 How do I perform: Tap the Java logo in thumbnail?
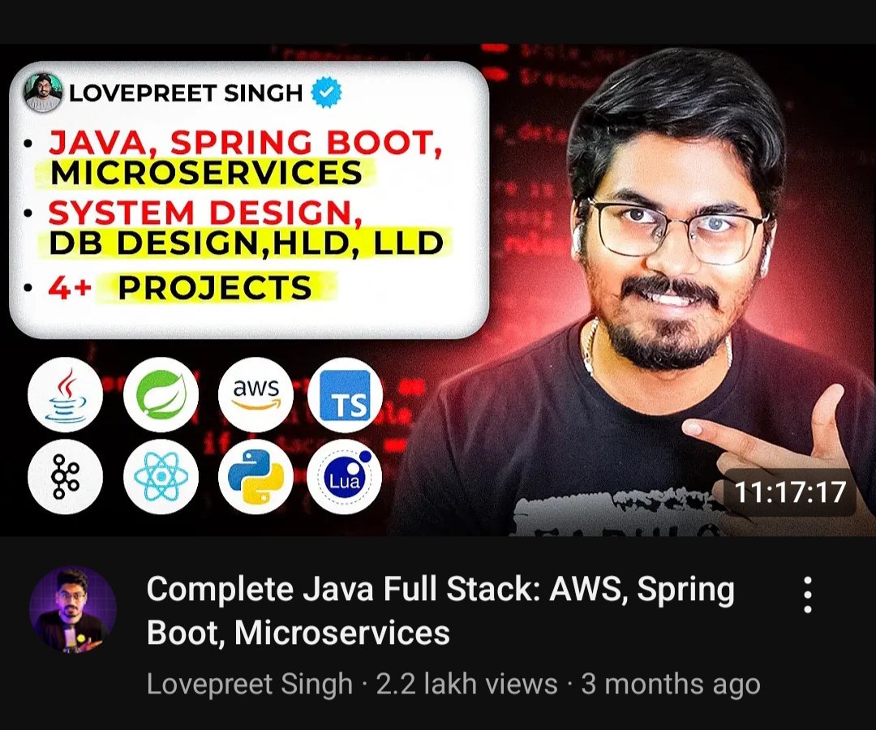[x=66, y=395]
